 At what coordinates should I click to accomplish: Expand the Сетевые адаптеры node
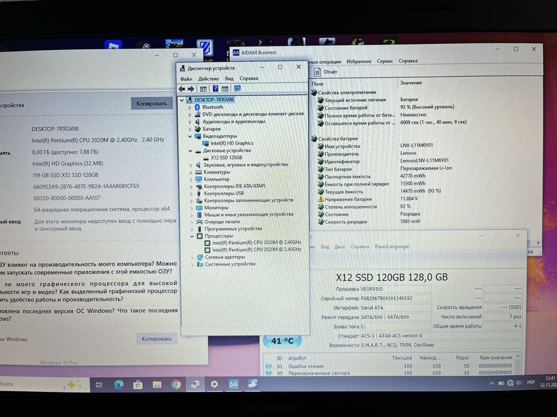pos(192,257)
